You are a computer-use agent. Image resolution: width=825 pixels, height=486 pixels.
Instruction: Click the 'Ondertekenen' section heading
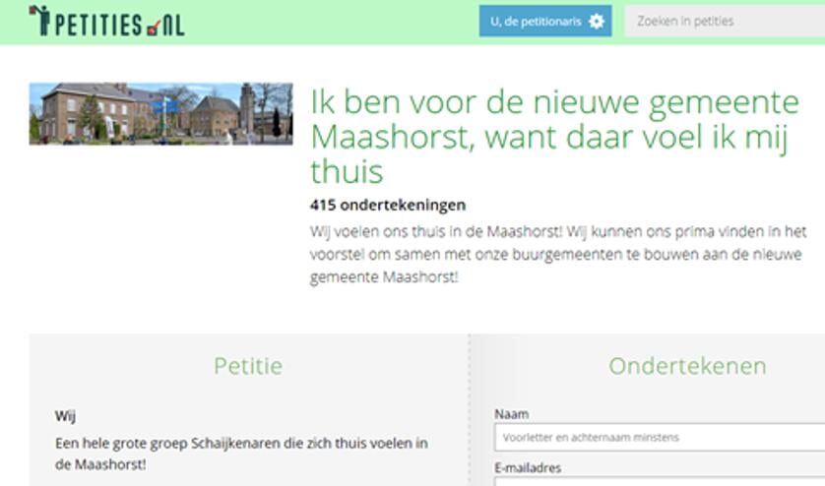tap(687, 366)
